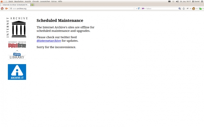The height and width of the screenshot is (127, 204).
Task: Select the Internet Archive: Scheduled M... tab
Action: pyautogui.click(x=15, y=5)
